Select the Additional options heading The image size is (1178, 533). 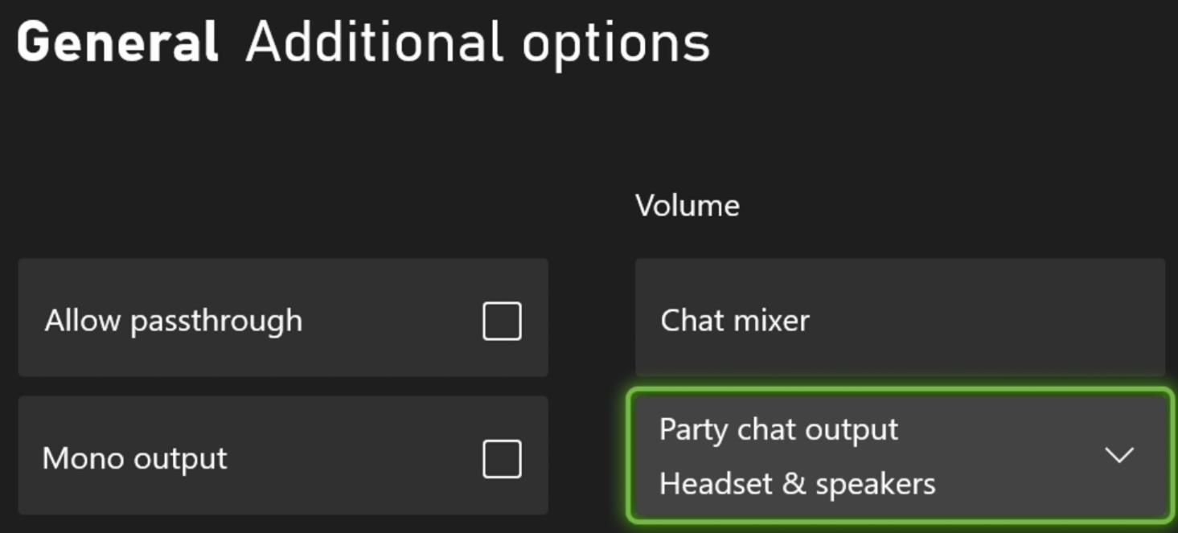478,42
